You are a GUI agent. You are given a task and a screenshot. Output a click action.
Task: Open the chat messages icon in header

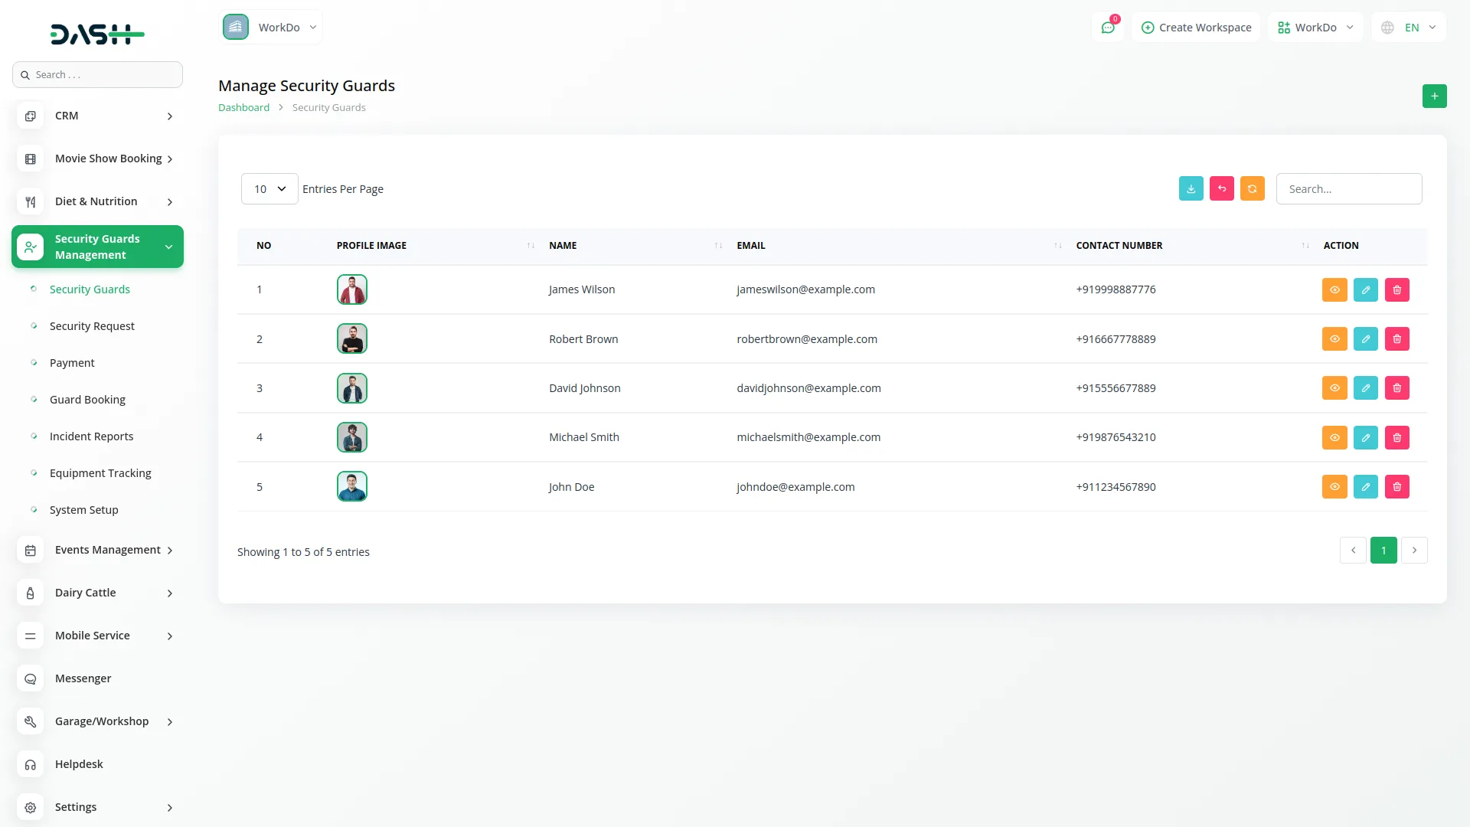pyautogui.click(x=1107, y=28)
